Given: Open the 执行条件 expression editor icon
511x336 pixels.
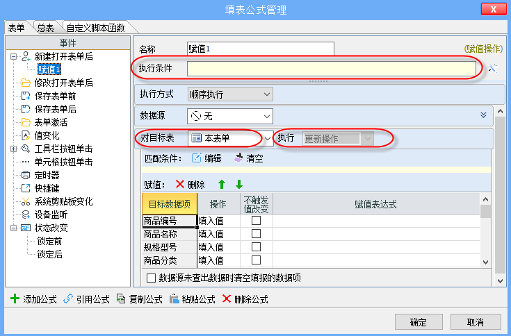Looking at the screenshot, I should pyautogui.click(x=492, y=68).
